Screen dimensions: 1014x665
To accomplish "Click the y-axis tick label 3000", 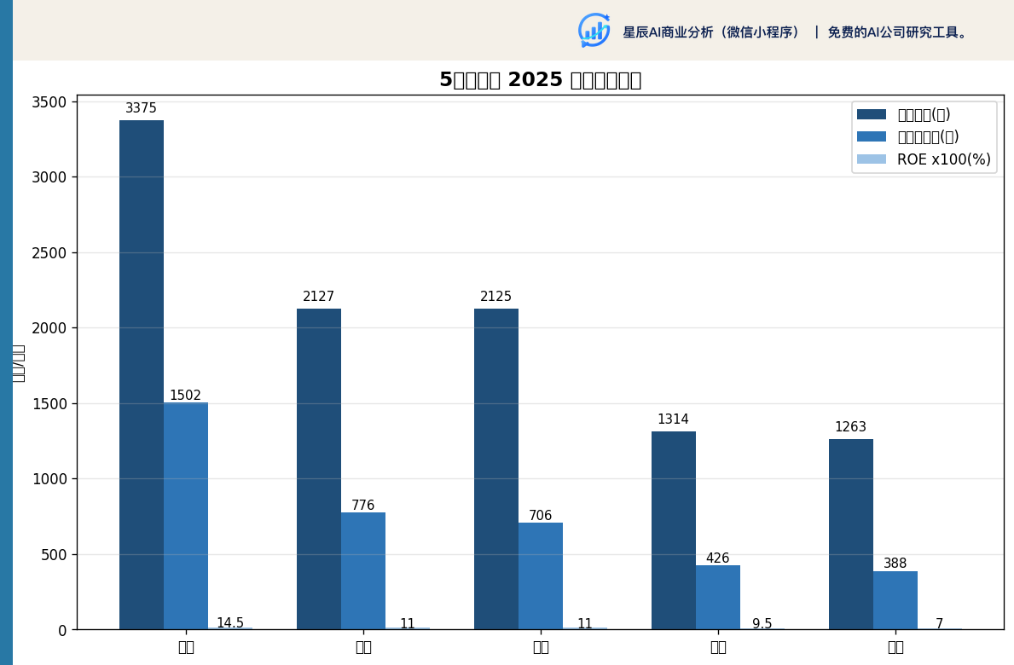I will (49, 177).
